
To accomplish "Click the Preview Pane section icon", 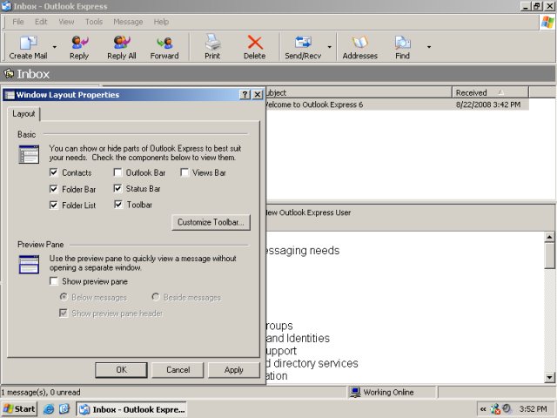I will (x=29, y=265).
